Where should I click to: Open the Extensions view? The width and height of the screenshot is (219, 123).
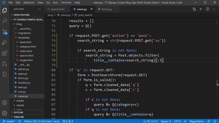point(4,53)
